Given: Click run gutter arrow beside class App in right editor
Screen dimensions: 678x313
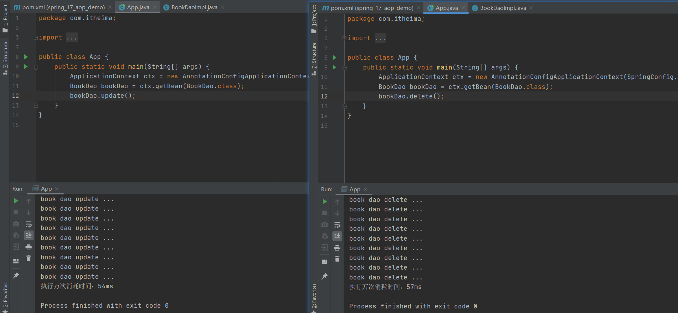Looking at the screenshot, I should [x=334, y=58].
